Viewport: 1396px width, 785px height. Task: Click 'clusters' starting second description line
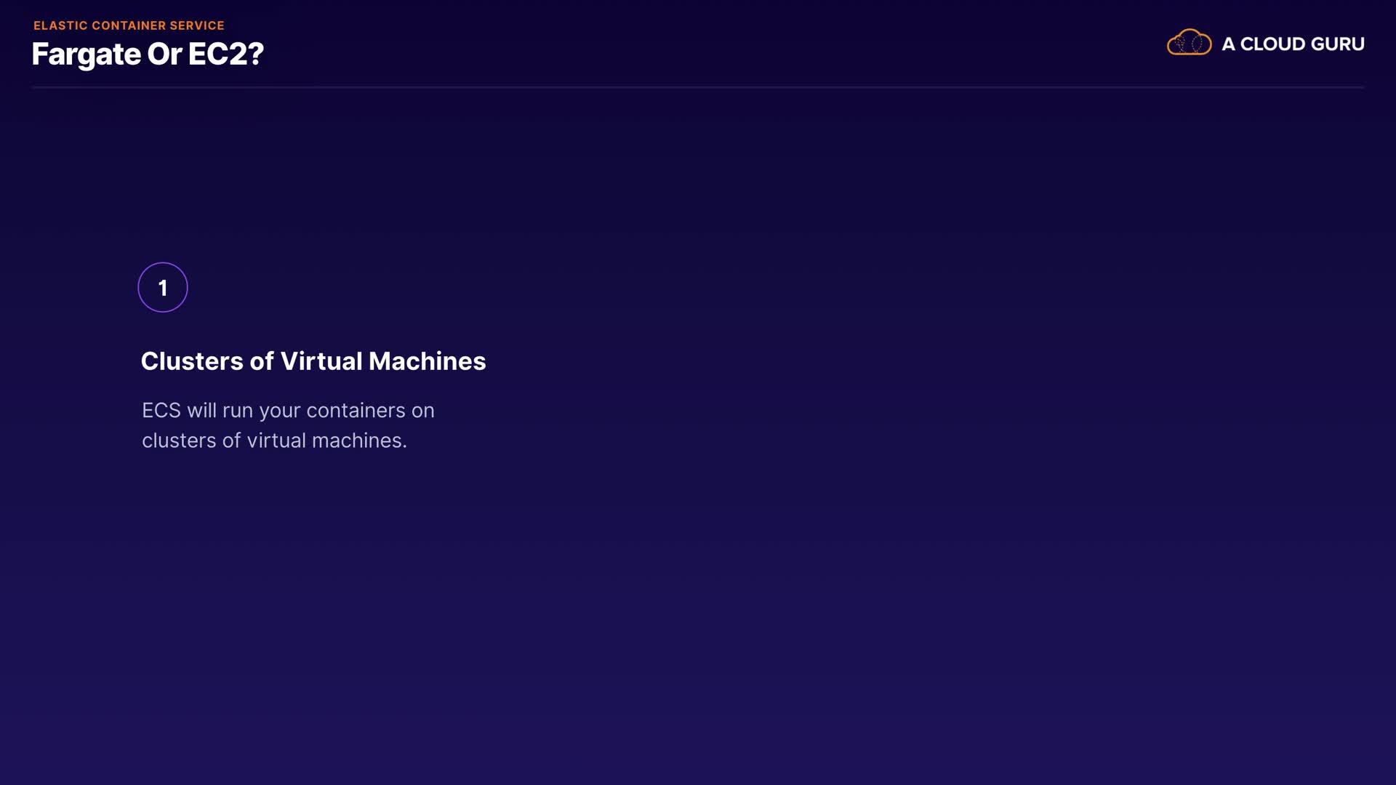[179, 441]
